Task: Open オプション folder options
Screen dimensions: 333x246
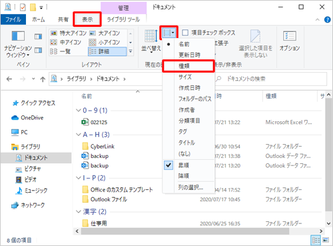Action: point(290,41)
